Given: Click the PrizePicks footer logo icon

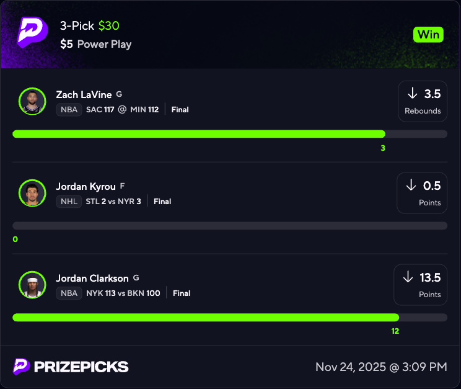Looking at the screenshot, I should pos(22,367).
